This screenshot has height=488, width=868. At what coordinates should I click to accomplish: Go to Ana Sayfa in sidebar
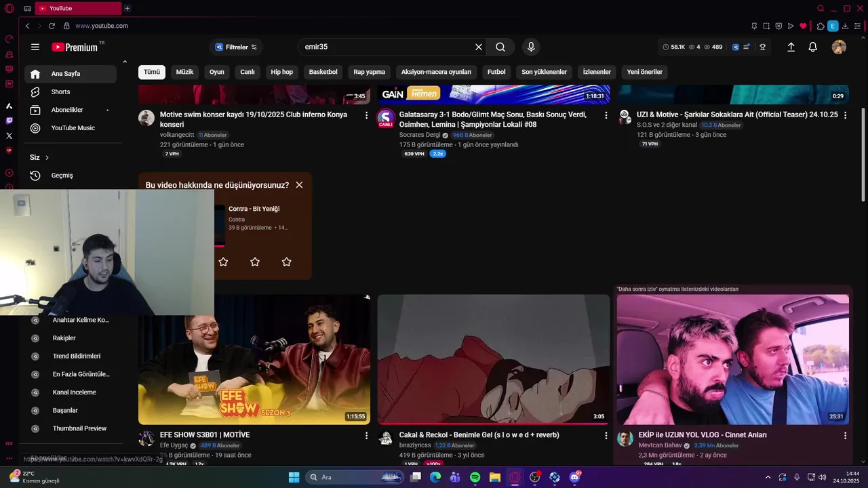pos(71,74)
